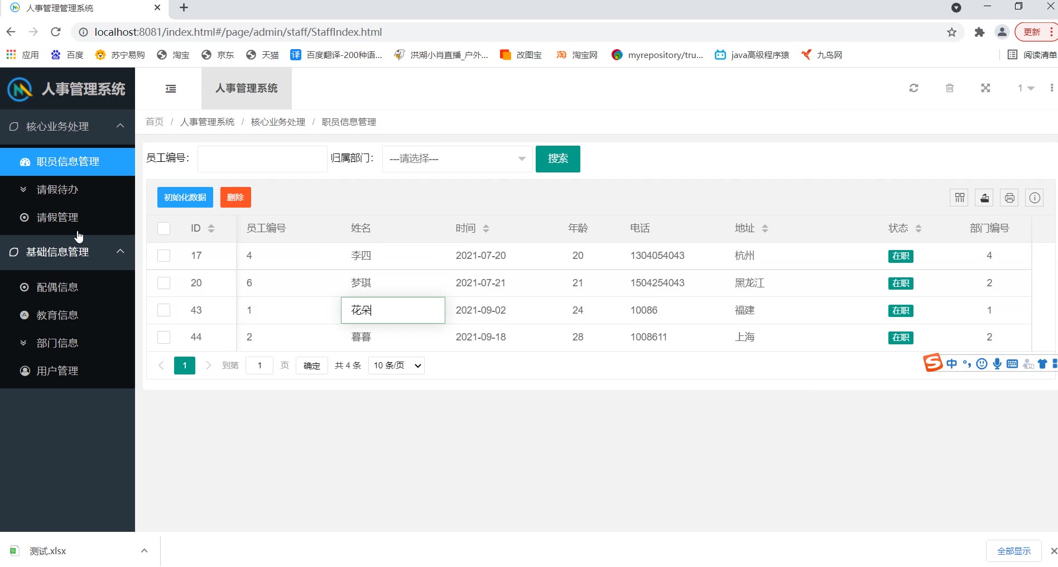Open the 阅读清单 reading list

[x=1032, y=55]
